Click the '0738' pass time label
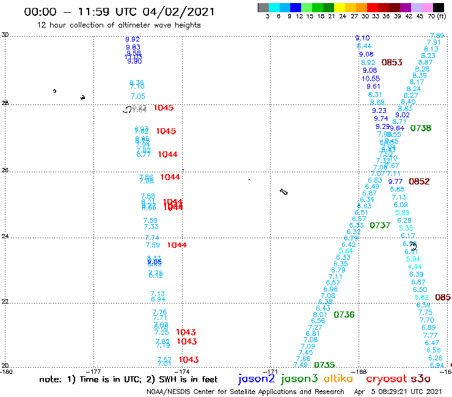 [x=421, y=128]
